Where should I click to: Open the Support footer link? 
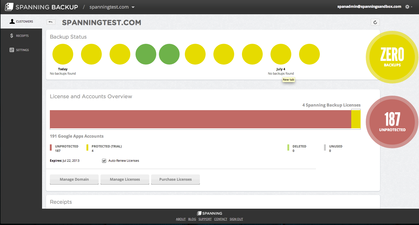[205, 219]
